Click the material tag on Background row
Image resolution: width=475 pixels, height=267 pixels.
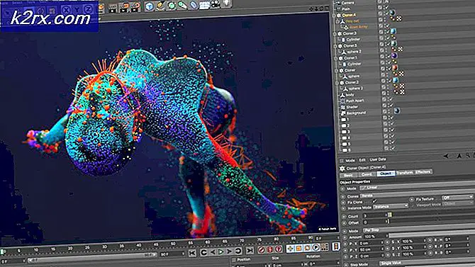click(x=397, y=110)
